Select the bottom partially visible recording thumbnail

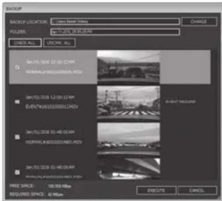[129, 168]
